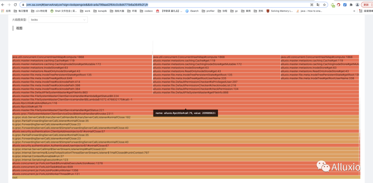Screen dimensions: 373x183
Task: Show more bookmarks chevron
Action: pyautogui.click(x=354, y=11)
